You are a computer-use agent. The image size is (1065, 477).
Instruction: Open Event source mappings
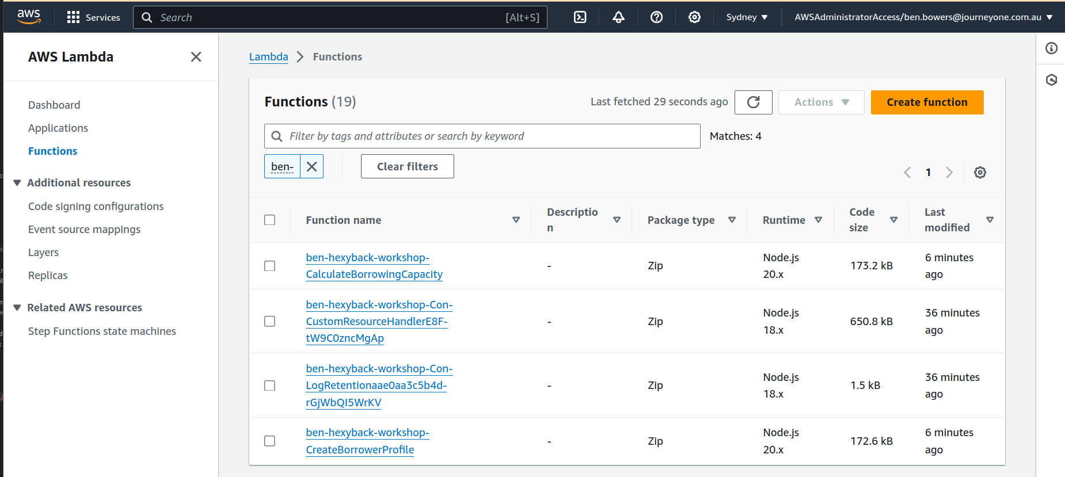pyautogui.click(x=84, y=230)
